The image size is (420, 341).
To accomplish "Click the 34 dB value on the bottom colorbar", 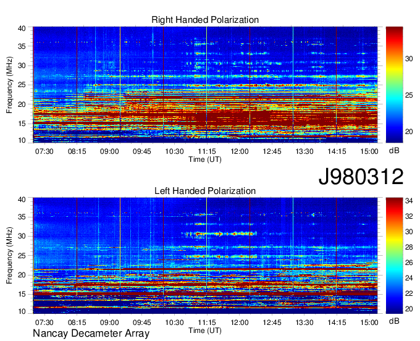I will click(409, 201).
